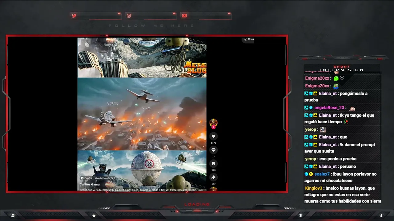Click the user icon in the bottom bar
The height and width of the screenshot is (221, 394).
pos(13,215)
